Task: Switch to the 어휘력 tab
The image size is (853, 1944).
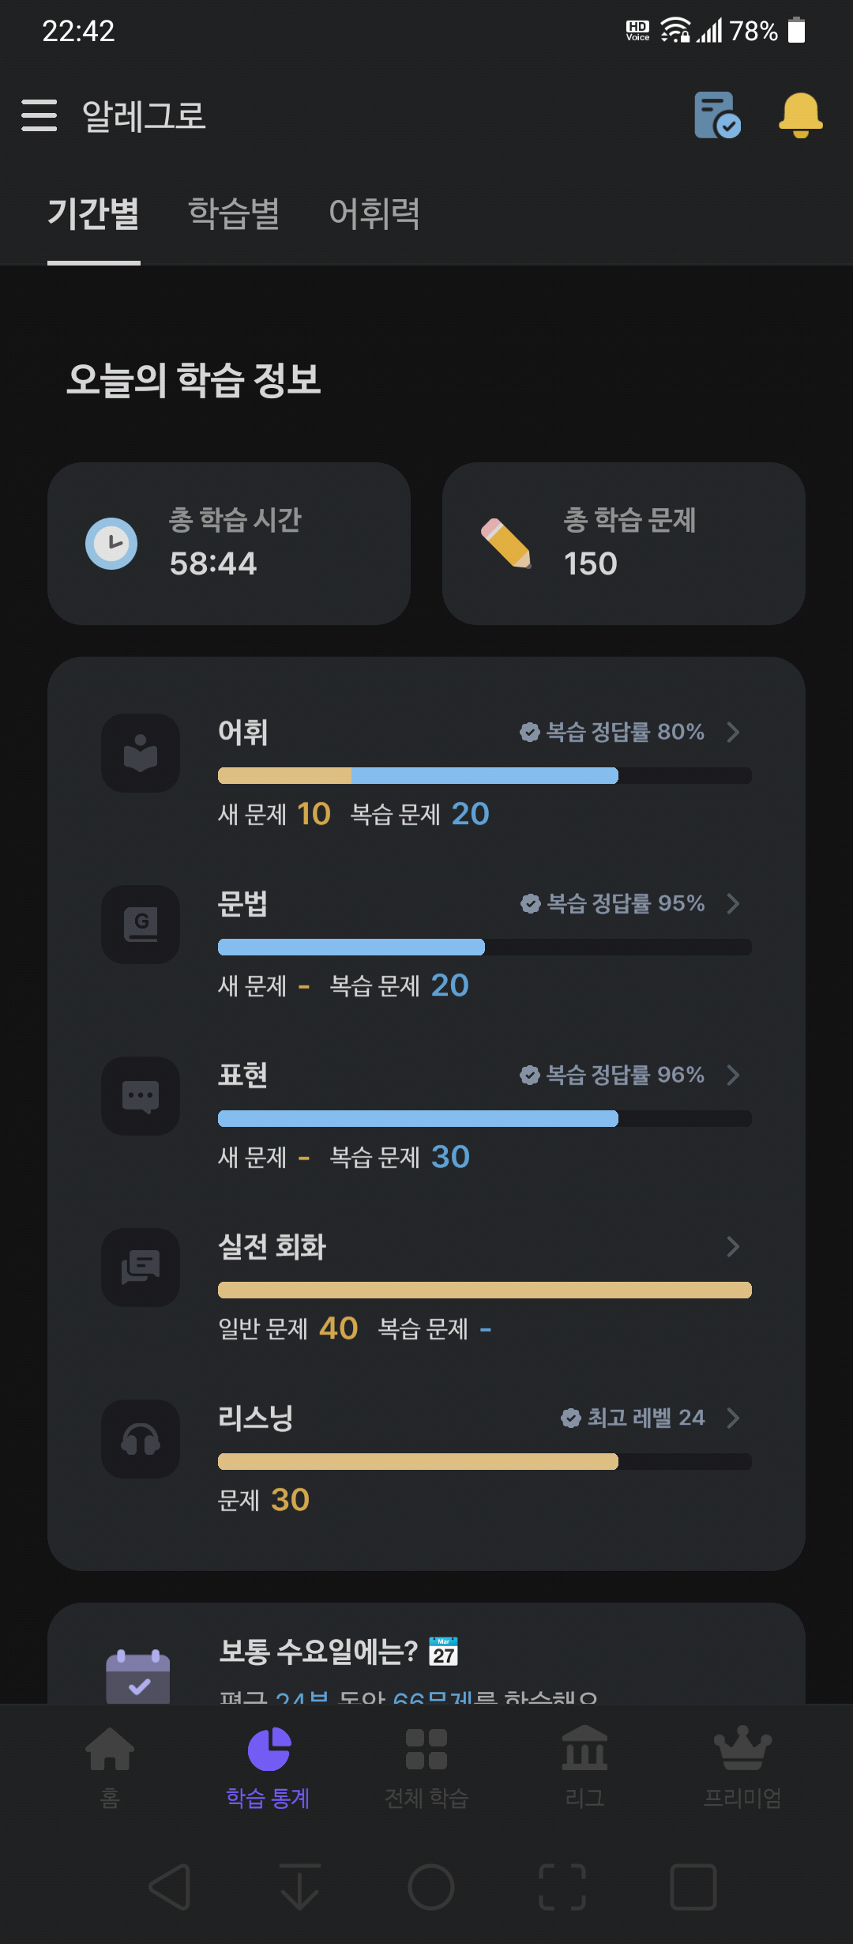Action: pos(374,213)
